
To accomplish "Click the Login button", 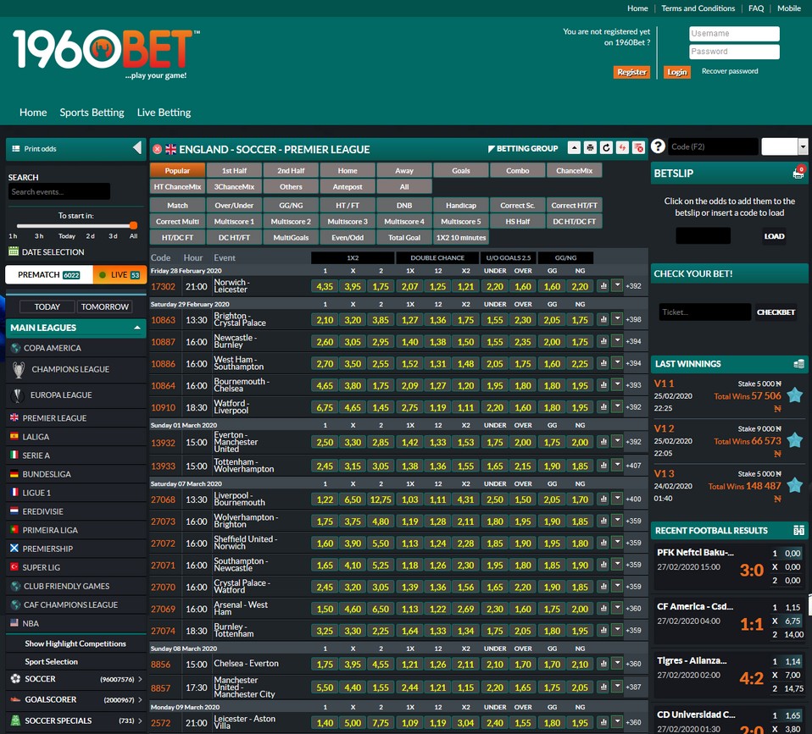I will [x=677, y=72].
